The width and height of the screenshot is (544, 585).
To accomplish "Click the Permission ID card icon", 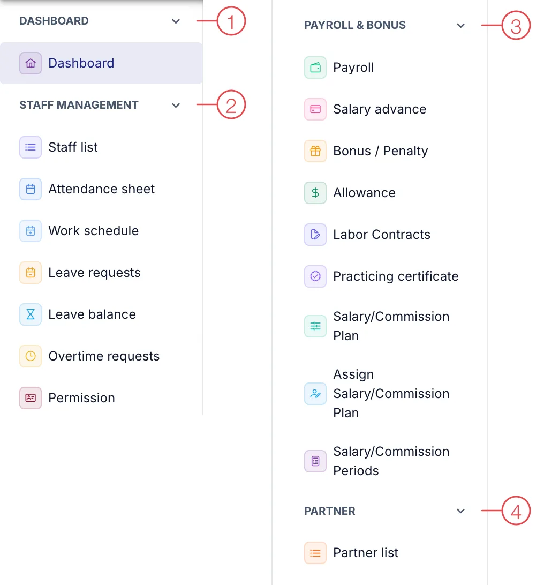I will 31,398.
